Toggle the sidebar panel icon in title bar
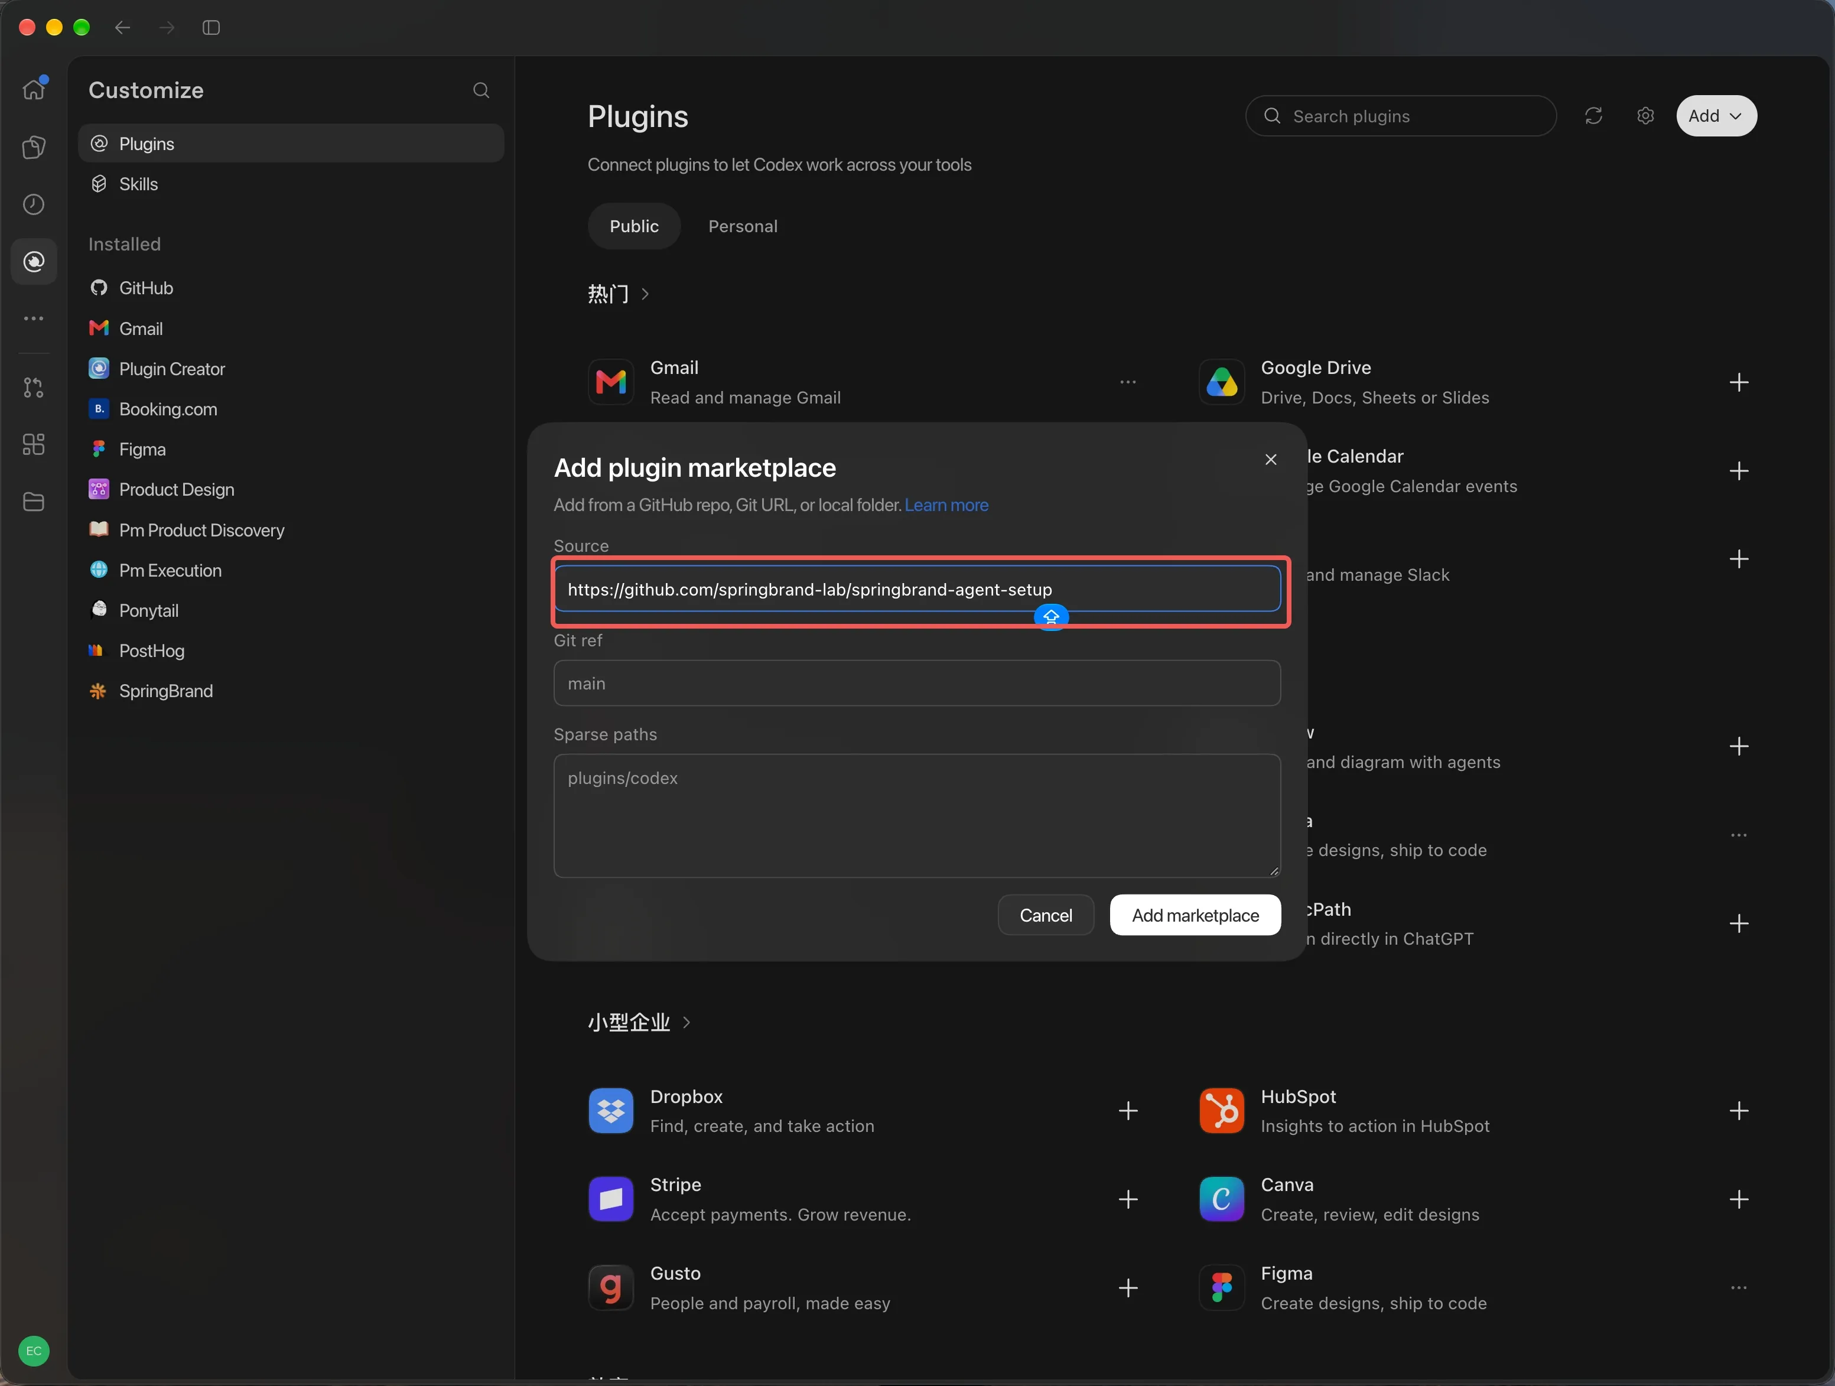Image resolution: width=1835 pixels, height=1386 pixels. (212, 27)
